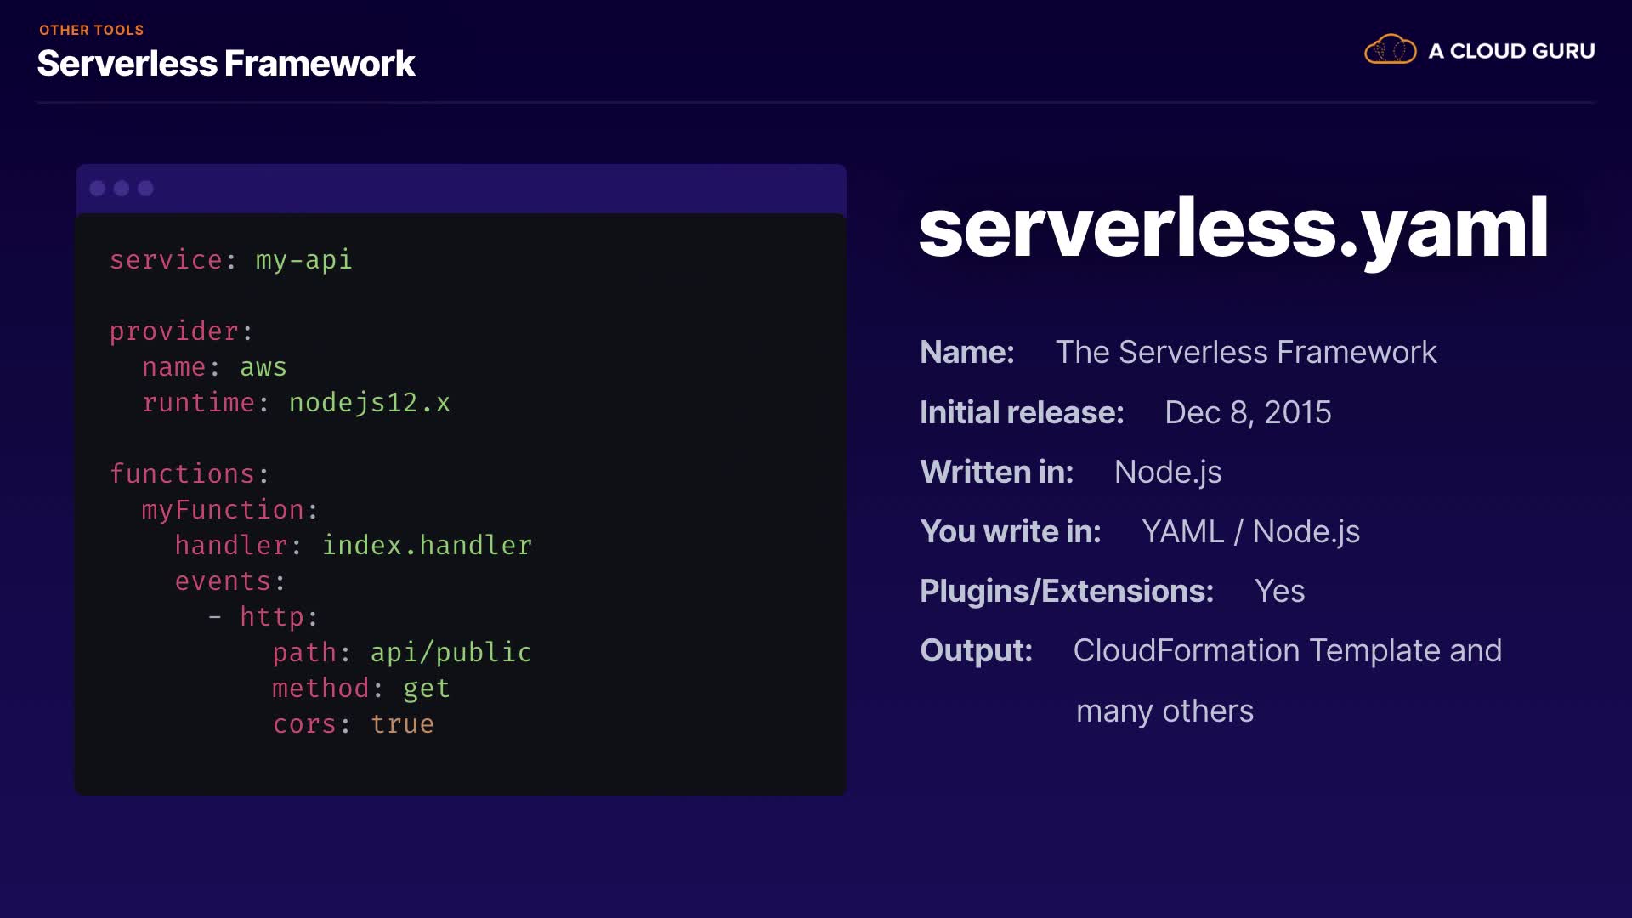Click the 'path: api/public' code line
The image size is (1632, 918).
(x=401, y=653)
